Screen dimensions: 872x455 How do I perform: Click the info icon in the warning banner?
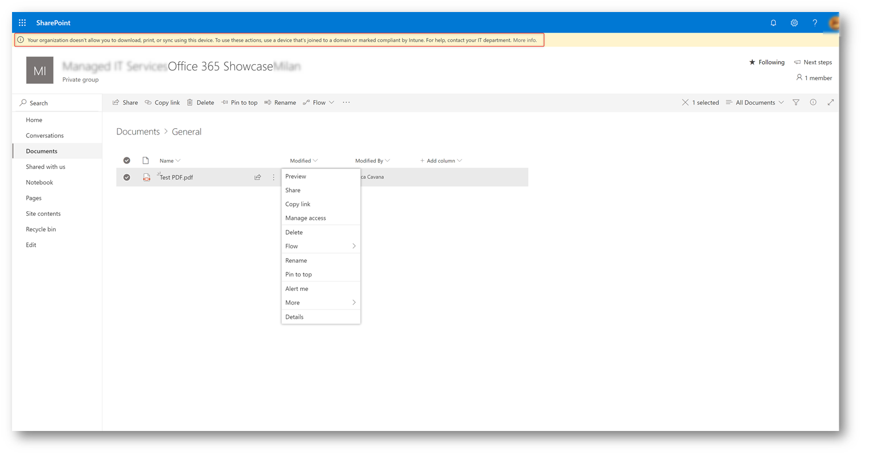pos(21,40)
